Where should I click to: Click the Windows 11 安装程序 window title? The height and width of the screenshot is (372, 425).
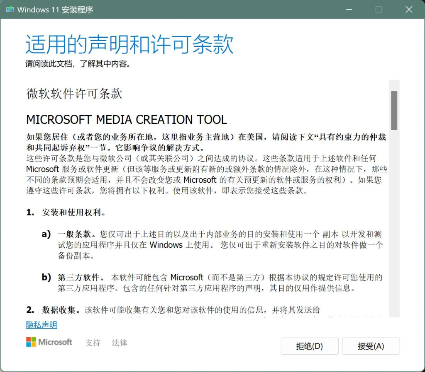coord(55,10)
